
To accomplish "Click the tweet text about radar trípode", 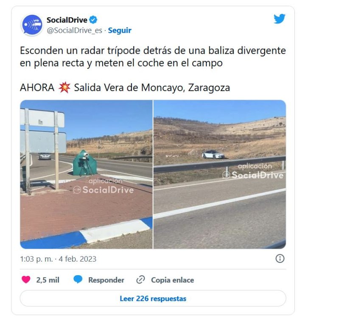I will pos(153,57).
